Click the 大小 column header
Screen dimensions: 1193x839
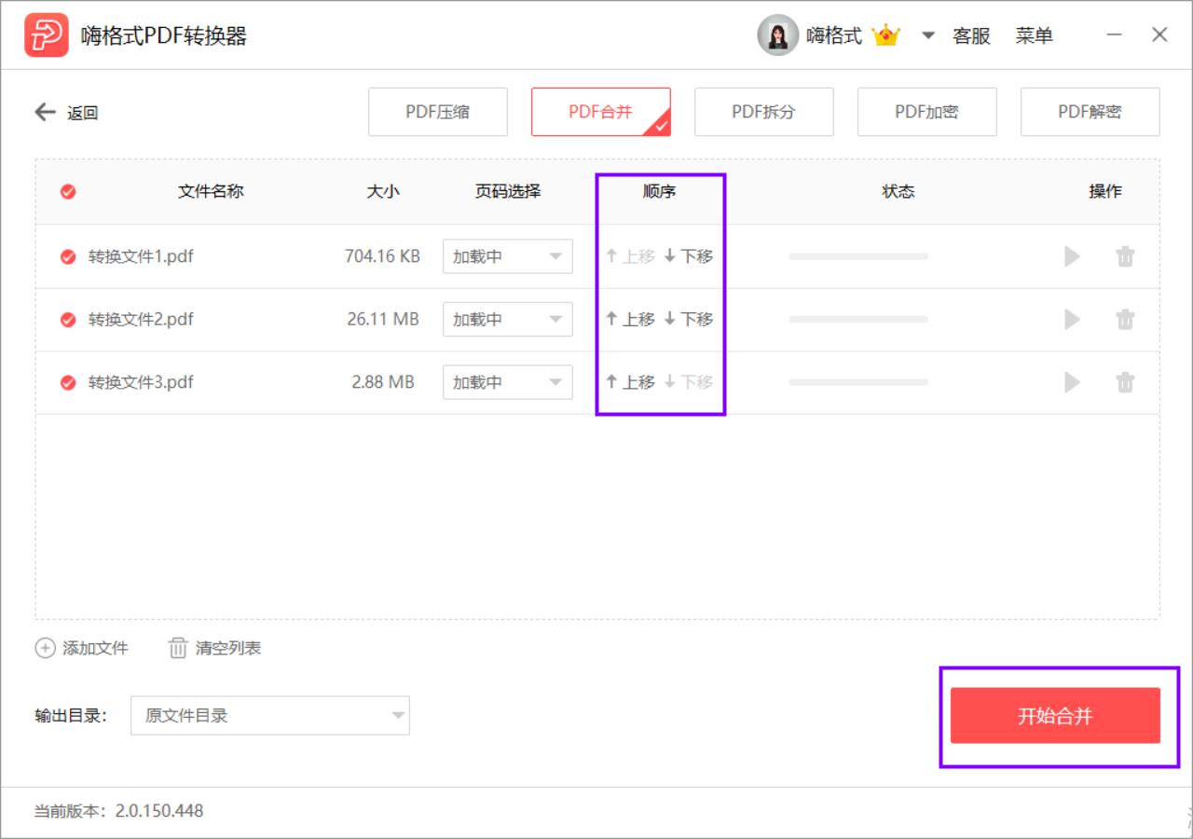coord(383,191)
